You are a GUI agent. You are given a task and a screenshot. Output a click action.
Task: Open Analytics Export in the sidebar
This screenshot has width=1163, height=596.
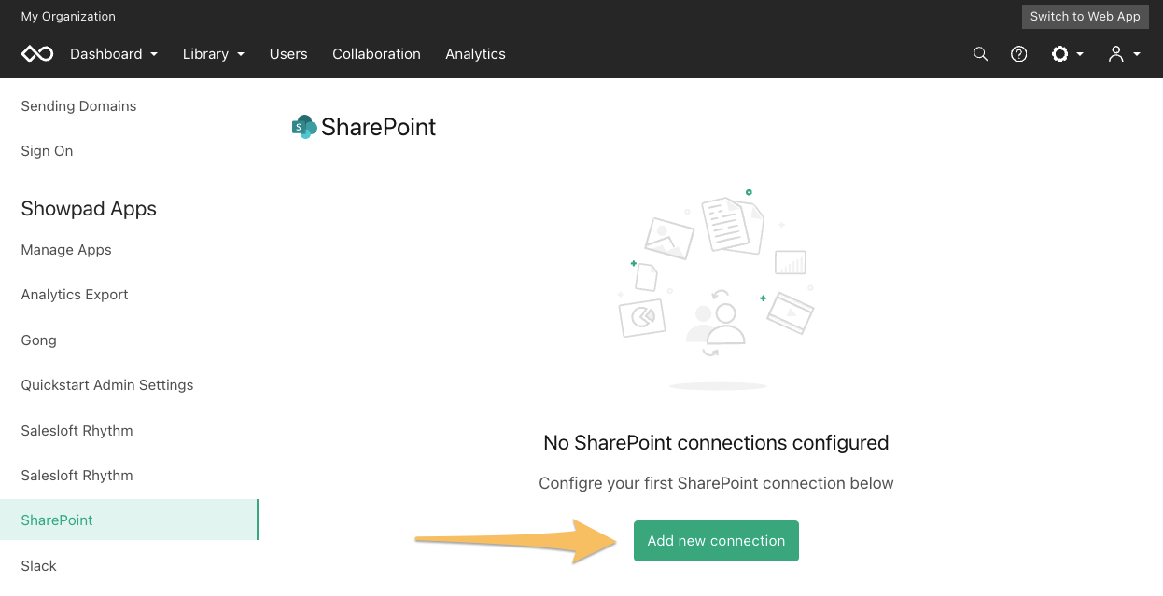tap(75, 295)
